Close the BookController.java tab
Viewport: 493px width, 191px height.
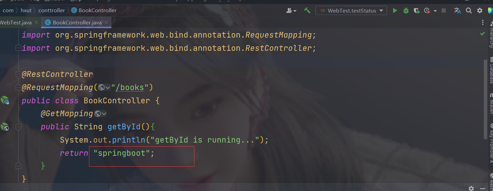(x=106, y=23)
